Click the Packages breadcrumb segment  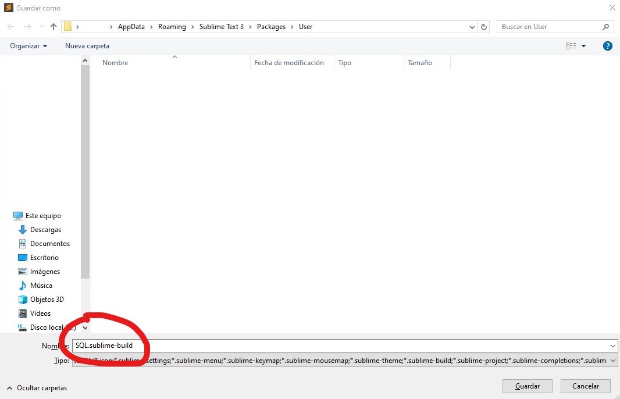tap(271, 26)
